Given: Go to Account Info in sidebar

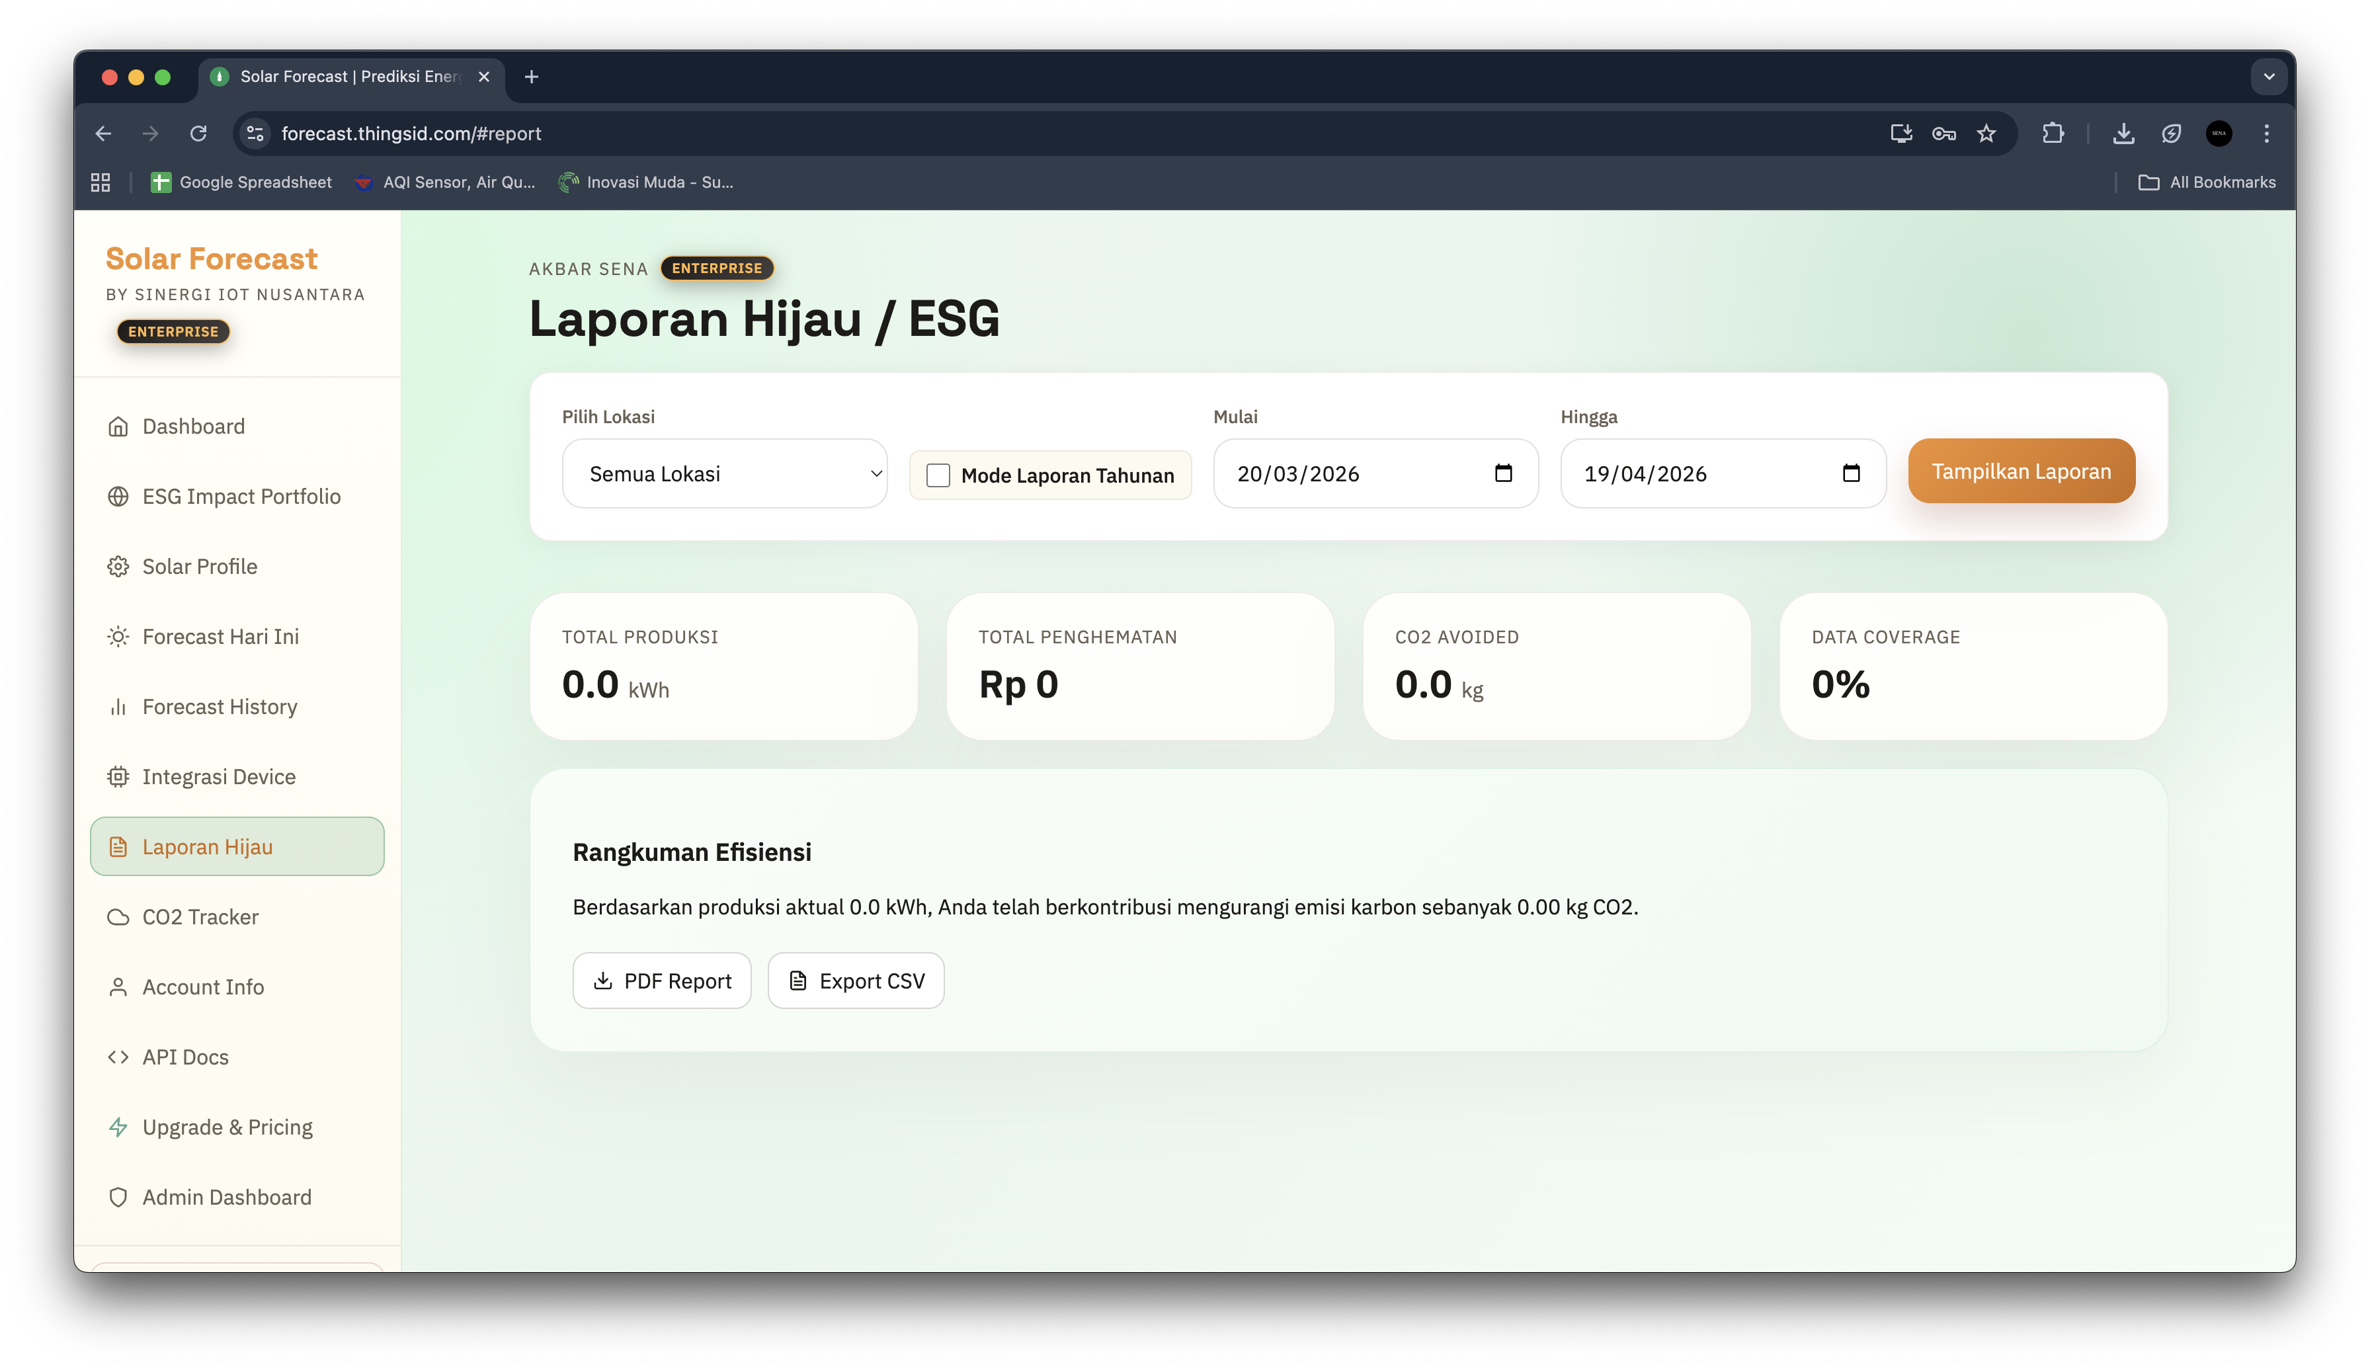Looking at the screenshot, I should [x=203, y=987].
